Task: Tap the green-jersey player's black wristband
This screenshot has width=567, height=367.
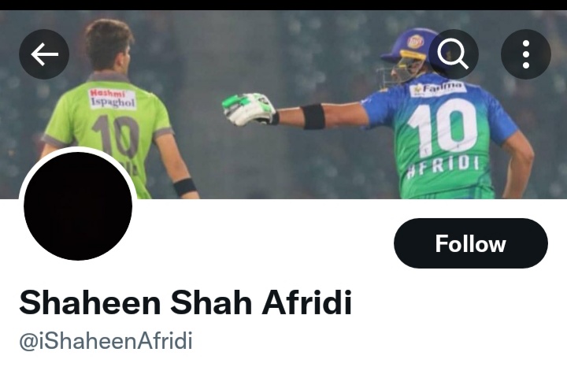Action: pos(185,187)
